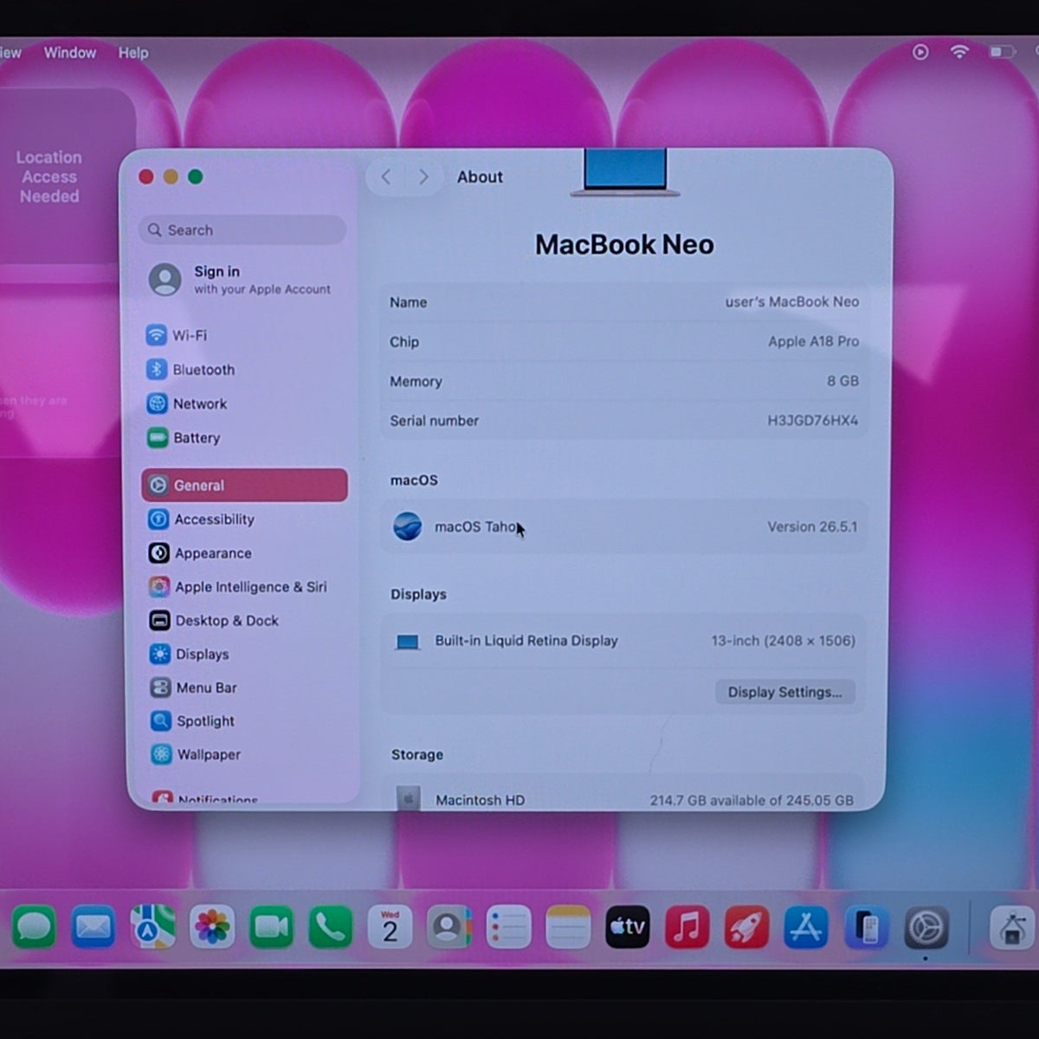Click the Wi-Fi status icon in menu bar
The width and height of the screenshot is (1039, 1039).
959,52
